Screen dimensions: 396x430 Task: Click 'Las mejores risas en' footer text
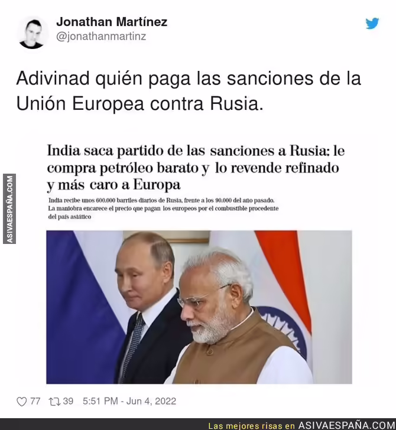click(252, 426)
